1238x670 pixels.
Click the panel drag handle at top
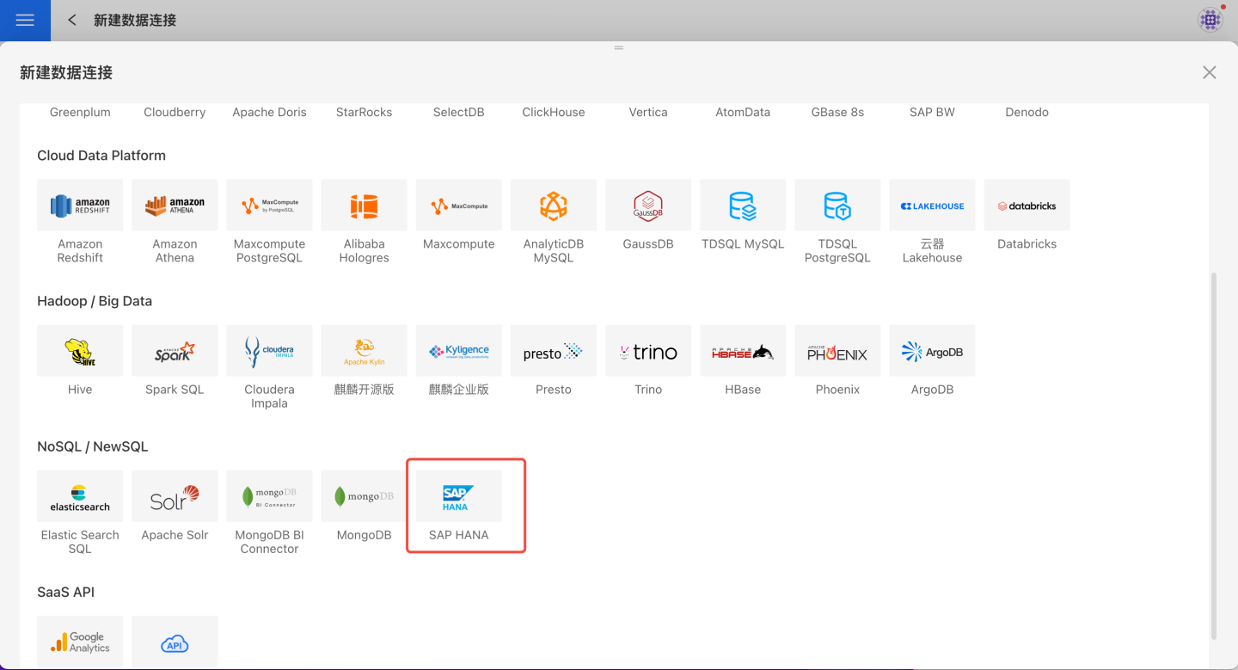(618, 48)
